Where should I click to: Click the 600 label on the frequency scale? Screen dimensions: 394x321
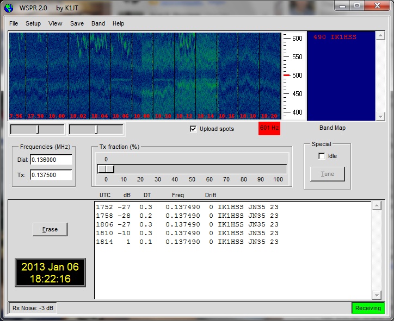point(297,39)
